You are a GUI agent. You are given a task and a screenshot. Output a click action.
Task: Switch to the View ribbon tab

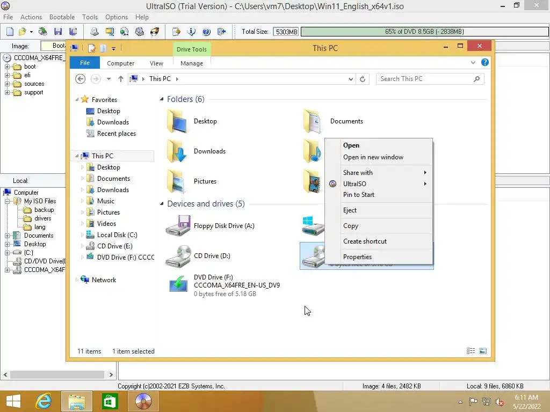click(156, 63)
